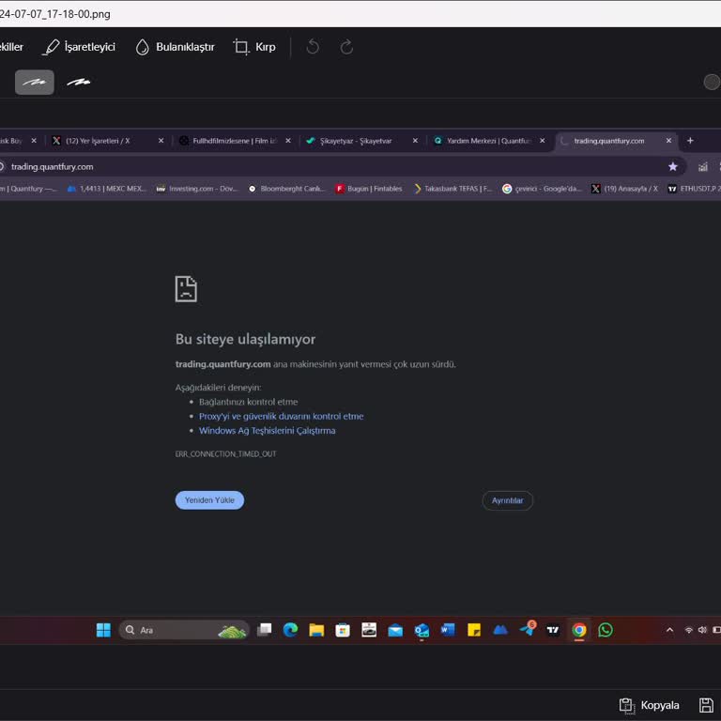Open the Windows Start menu
The height and width of the screenshot is (721, 721).
point(103,630)
